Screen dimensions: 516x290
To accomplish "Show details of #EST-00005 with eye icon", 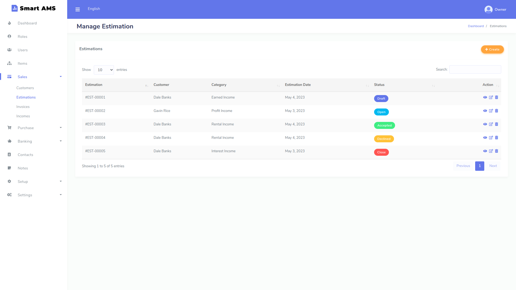I will [485, 151].
